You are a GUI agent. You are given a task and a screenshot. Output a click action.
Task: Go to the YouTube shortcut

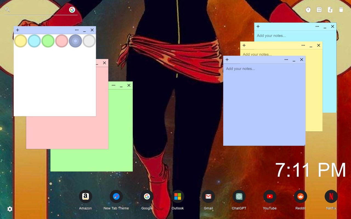click(270, 196)
